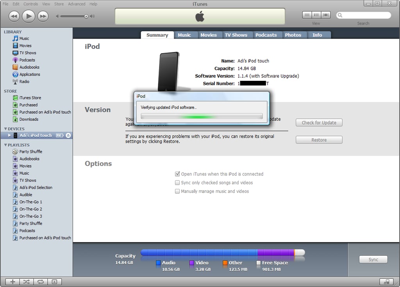Open the Purchased store list

tap(25, 105)
